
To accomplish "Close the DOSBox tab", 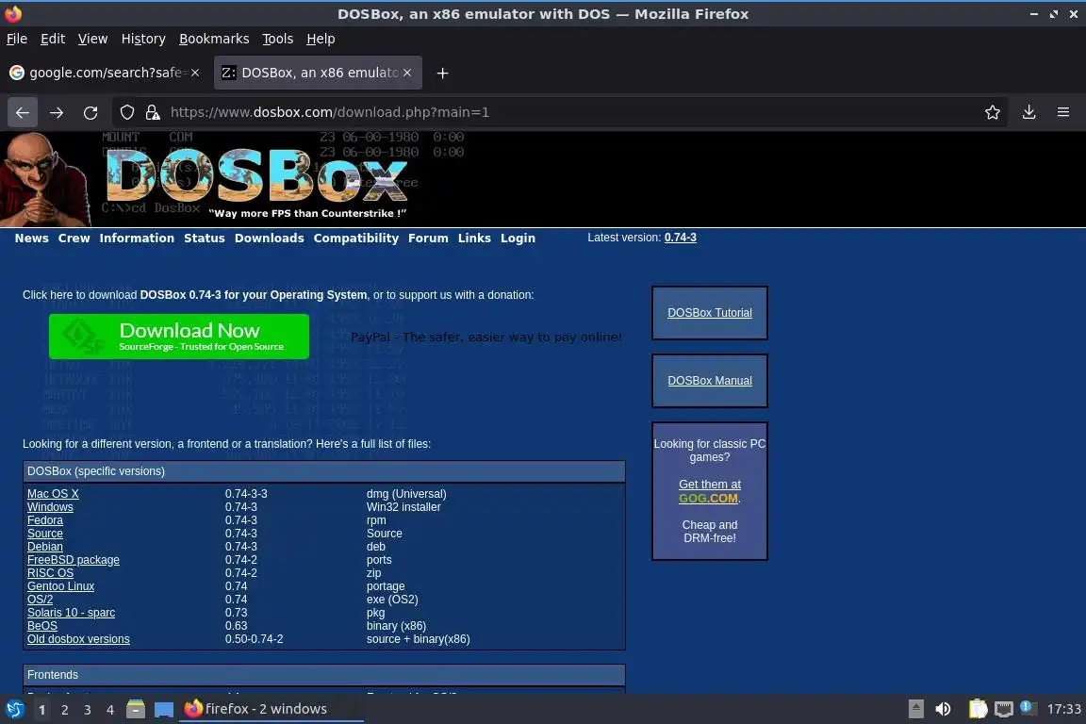I will [407, 73].
